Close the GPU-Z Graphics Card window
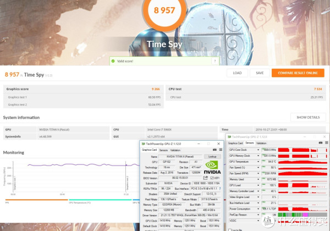330x231 pixels. click(x=218, y=144)
